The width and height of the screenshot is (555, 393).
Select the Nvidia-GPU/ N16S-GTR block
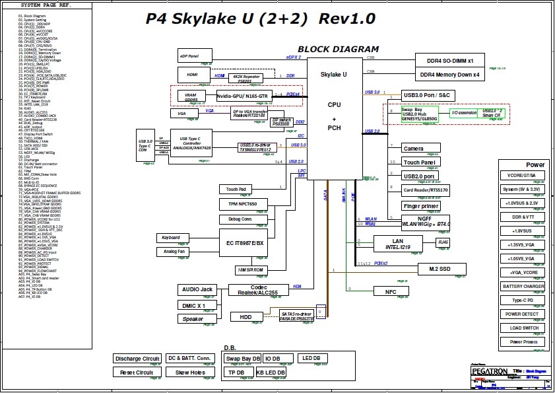point(244,96)
